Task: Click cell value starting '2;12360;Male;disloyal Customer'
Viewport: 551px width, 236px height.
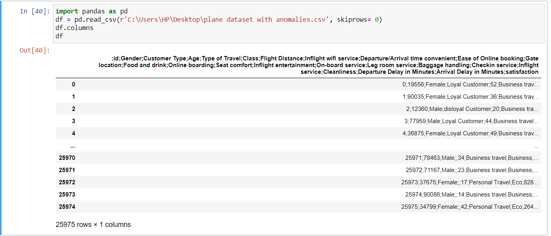Action: (472, 109)
